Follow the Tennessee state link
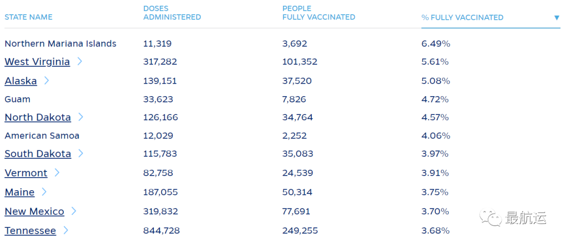Viewport: 565px width, 243px height. (x=30, y=230)
